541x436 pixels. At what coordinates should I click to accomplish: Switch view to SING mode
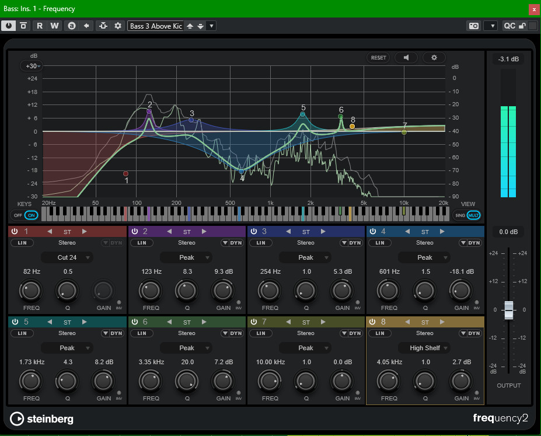coord(460,215)
